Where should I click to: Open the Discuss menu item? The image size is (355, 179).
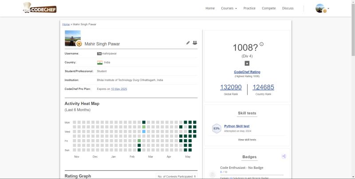(288, 8)
